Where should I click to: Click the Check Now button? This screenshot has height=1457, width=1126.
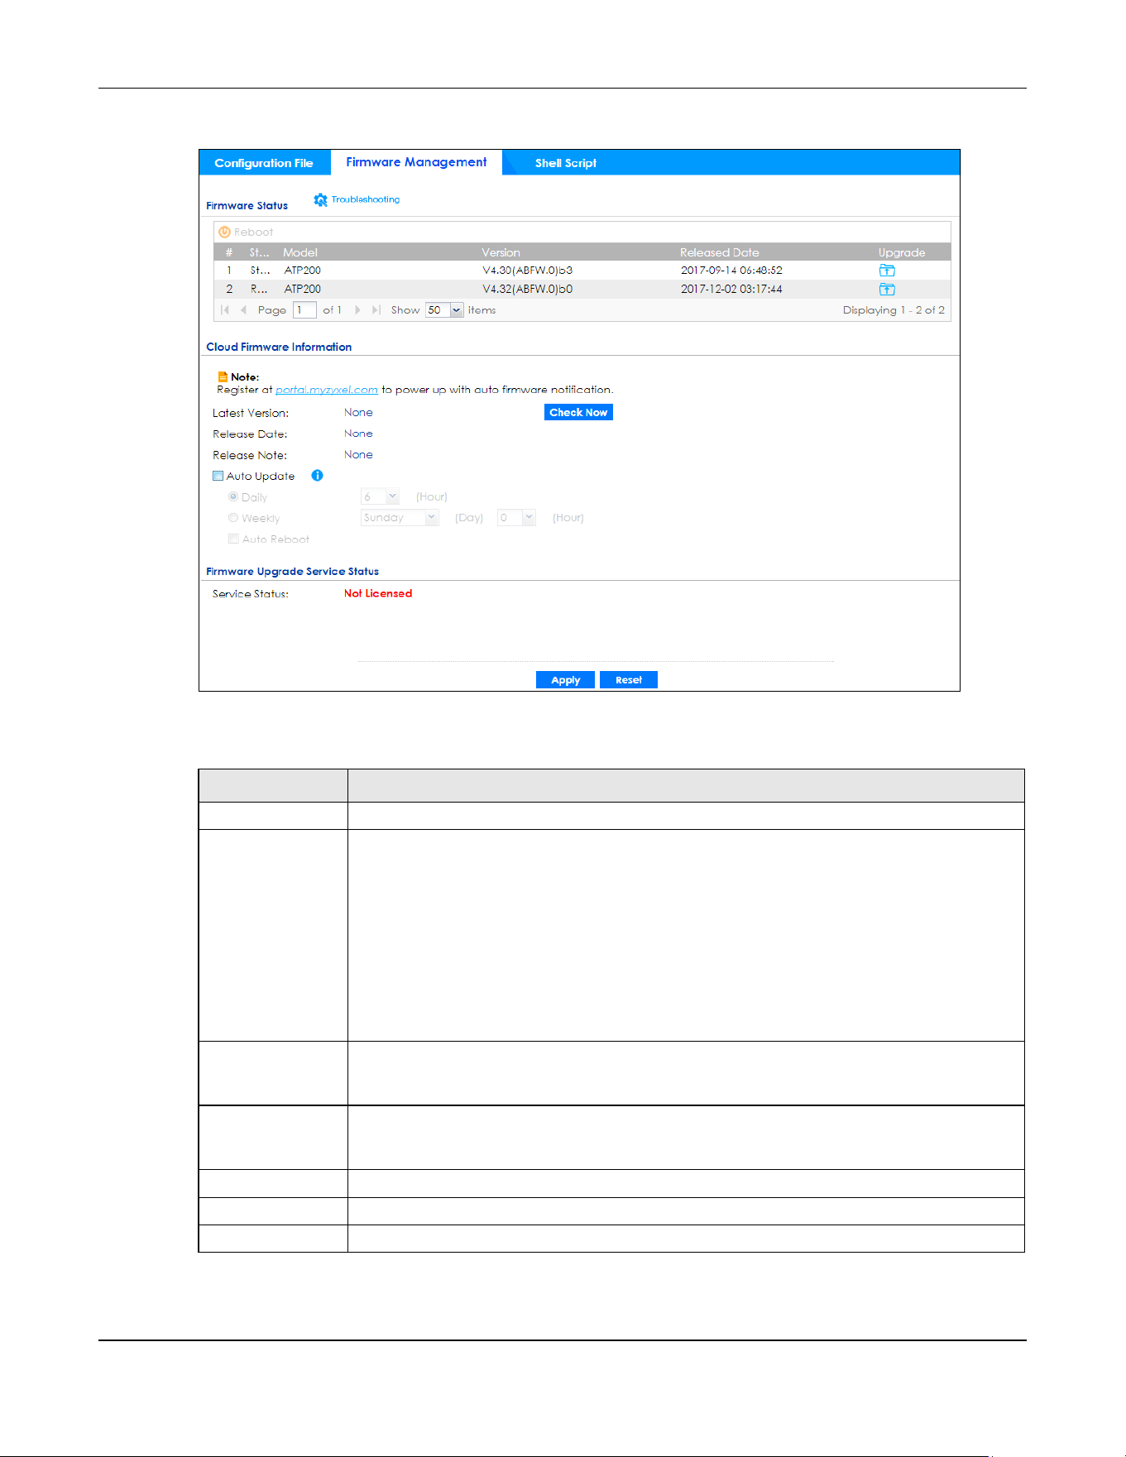(578, 412)
